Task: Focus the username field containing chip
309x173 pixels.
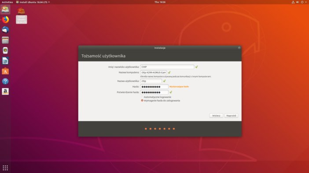Action: click(151, 81)
